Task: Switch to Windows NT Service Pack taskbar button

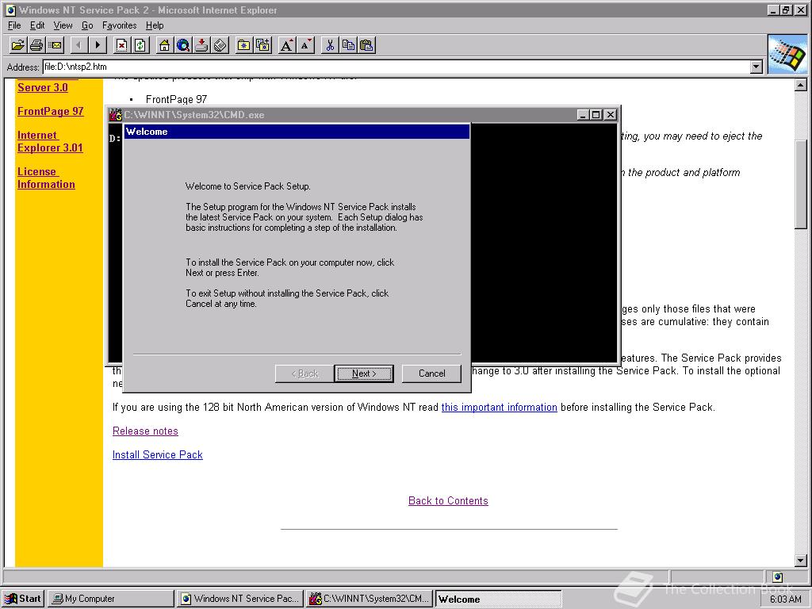Action: pyautogui.click(x=239, y=599)
